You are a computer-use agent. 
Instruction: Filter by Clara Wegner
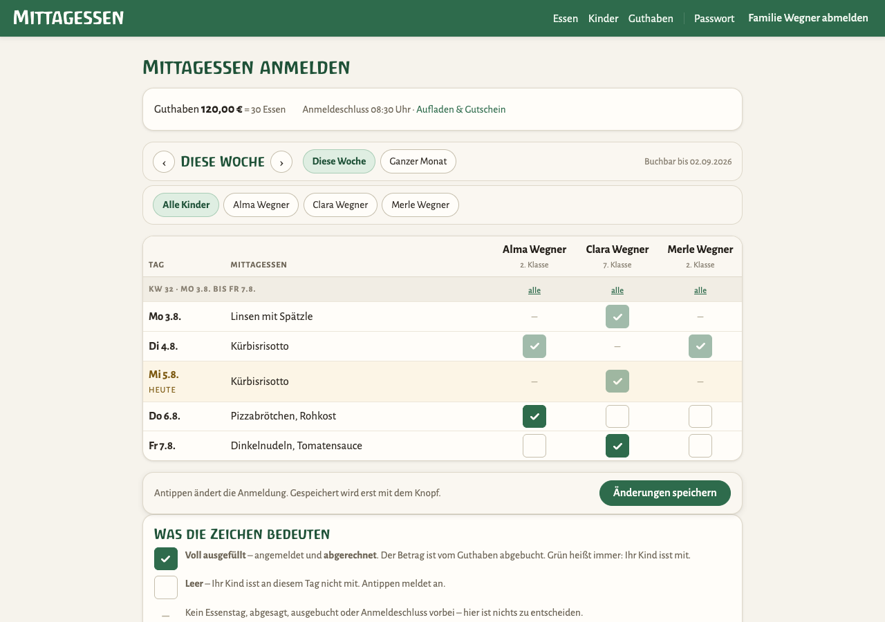pos(340,205)
